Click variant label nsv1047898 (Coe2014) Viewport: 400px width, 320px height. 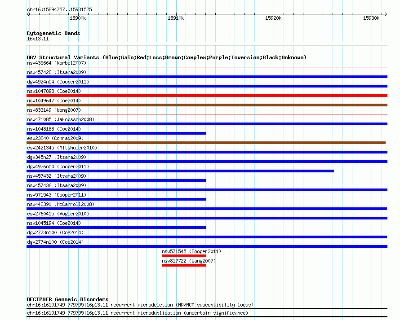(x=54, y=91)
